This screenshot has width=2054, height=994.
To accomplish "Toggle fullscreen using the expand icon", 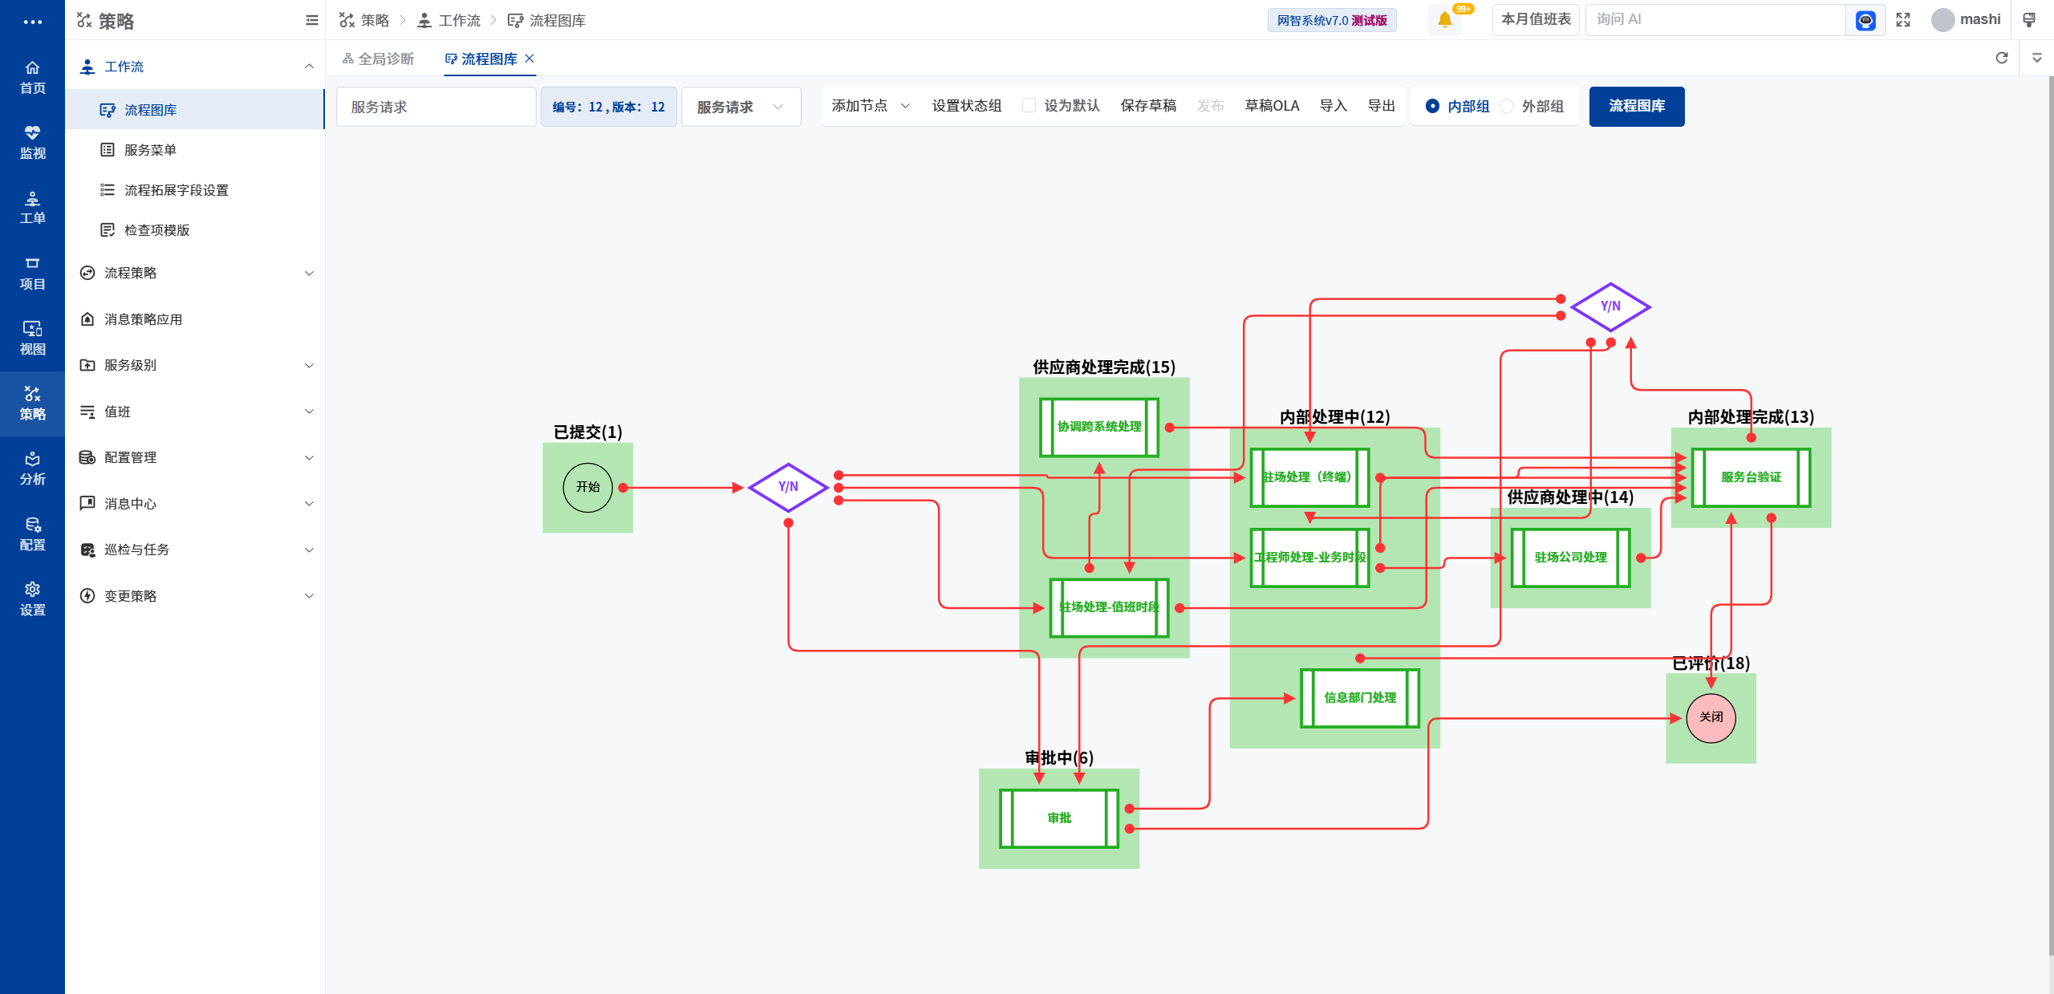I will tap(1903, 20).
